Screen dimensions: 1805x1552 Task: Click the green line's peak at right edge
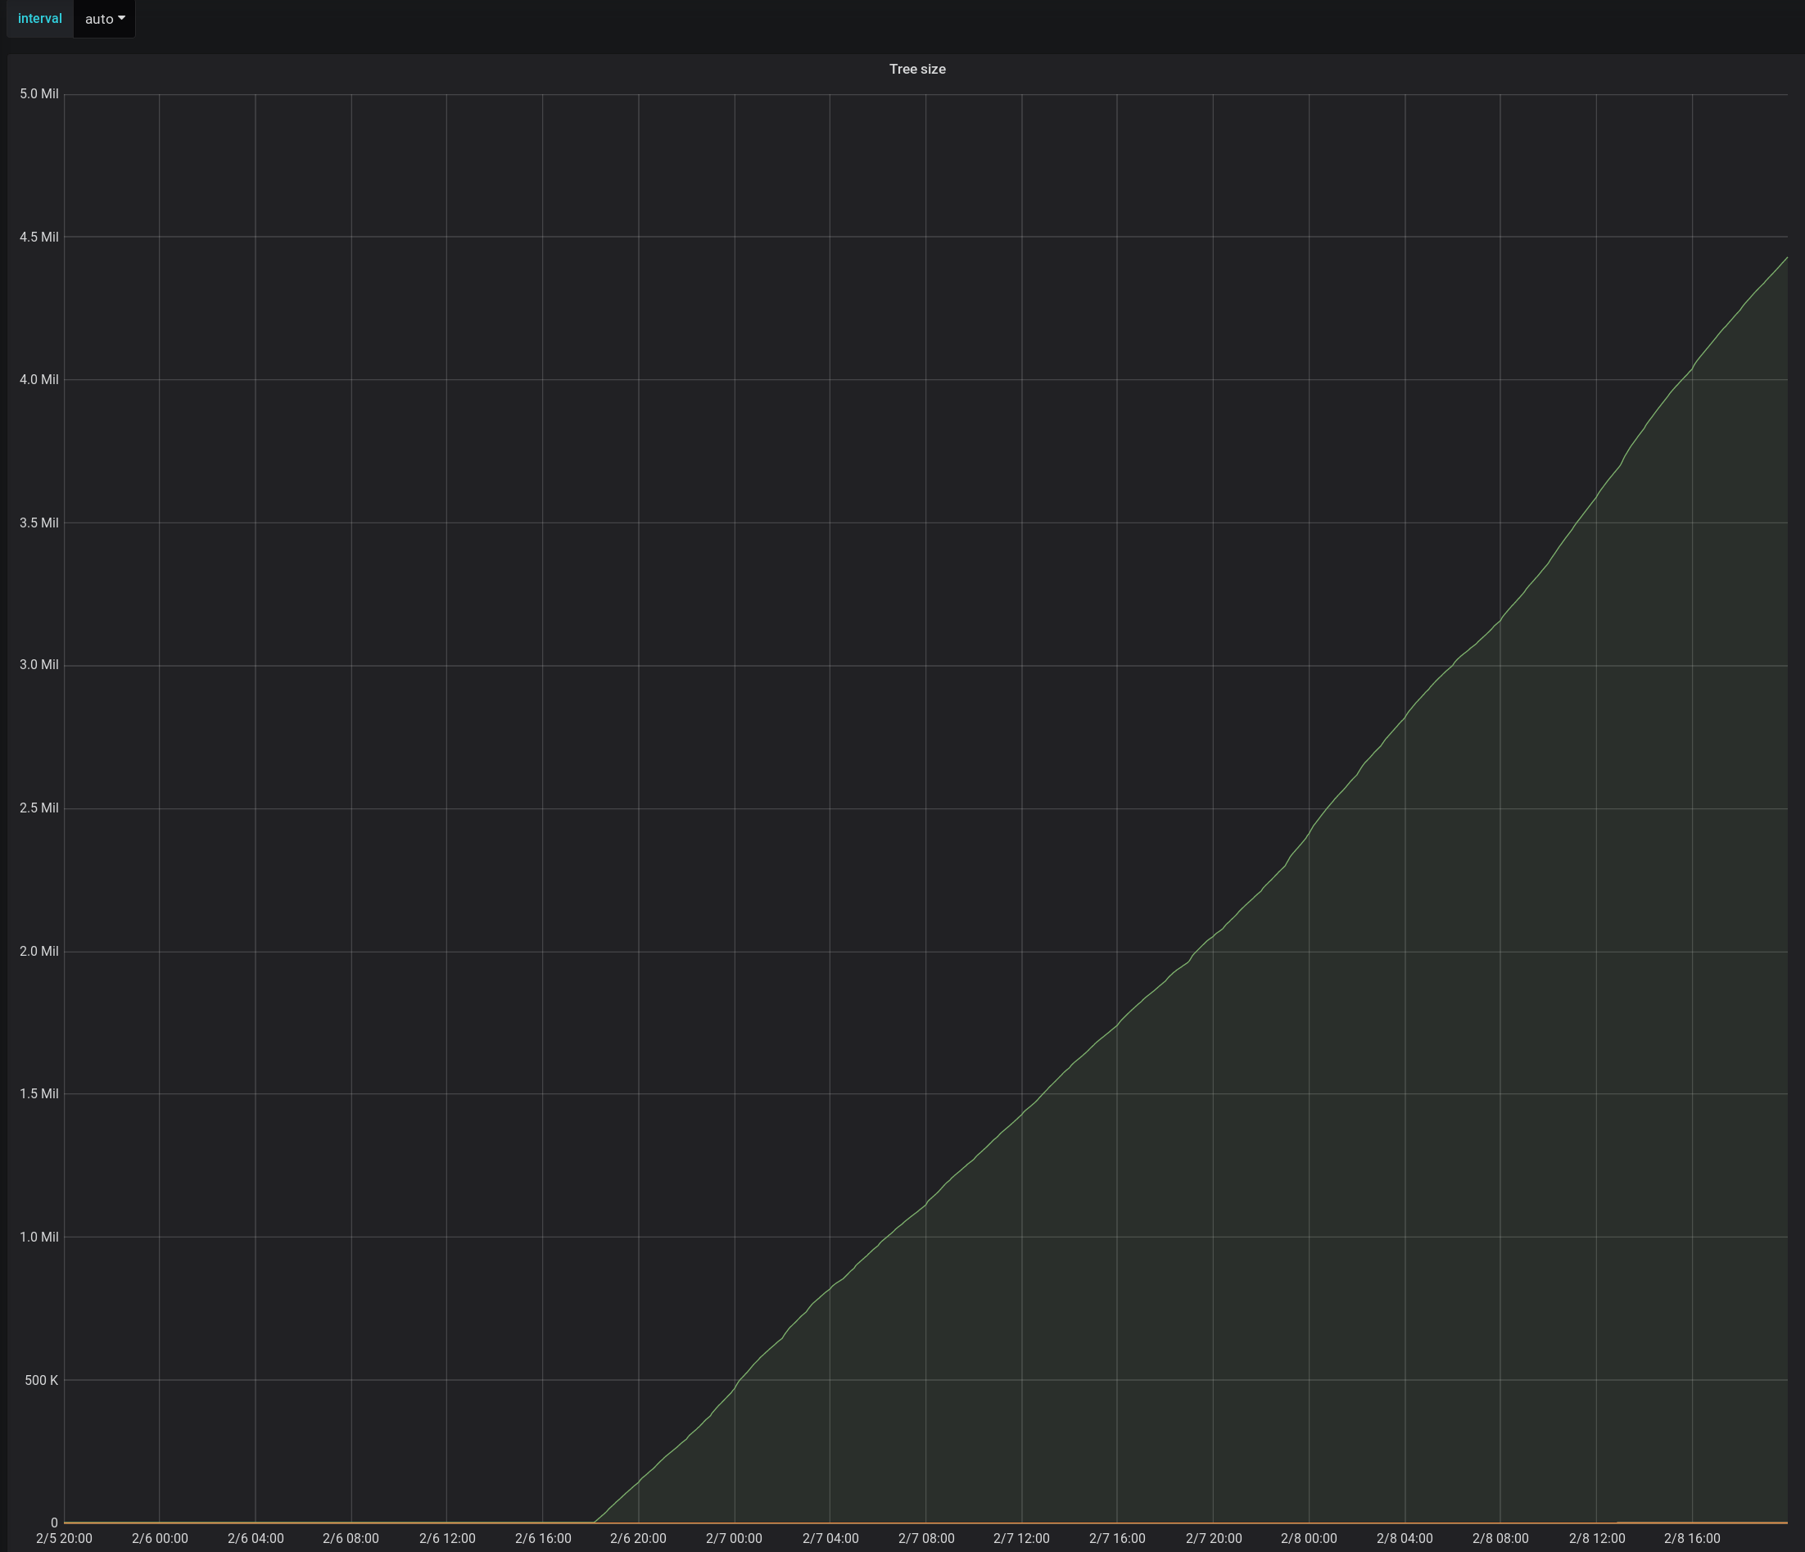1786,259
